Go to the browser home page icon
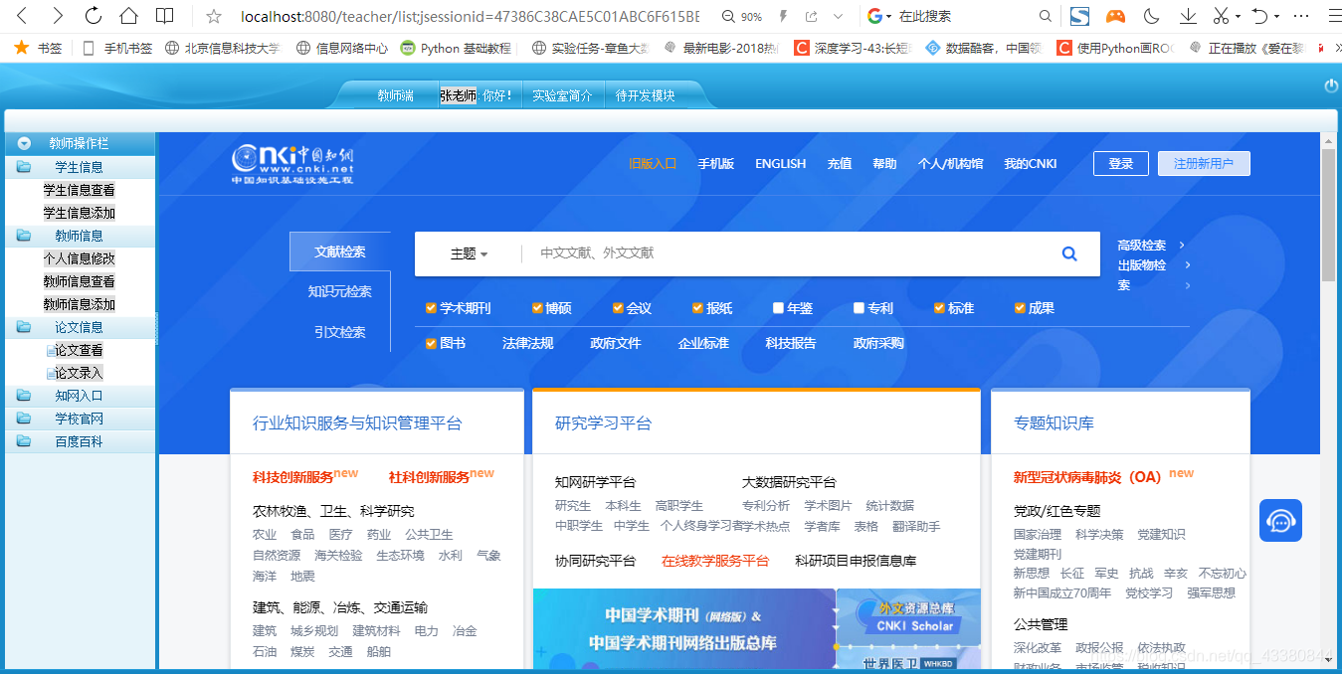The height and width of the screenshot is (674, 1342). pos(128,16)
